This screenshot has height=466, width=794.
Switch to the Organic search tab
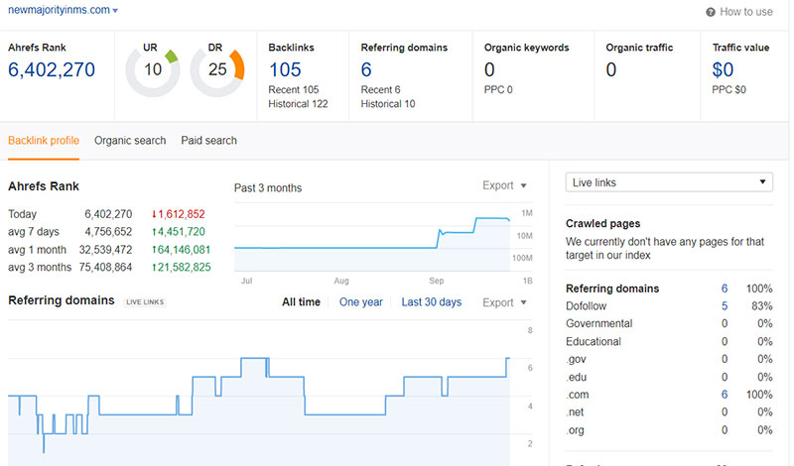click(x=130, y=141)
